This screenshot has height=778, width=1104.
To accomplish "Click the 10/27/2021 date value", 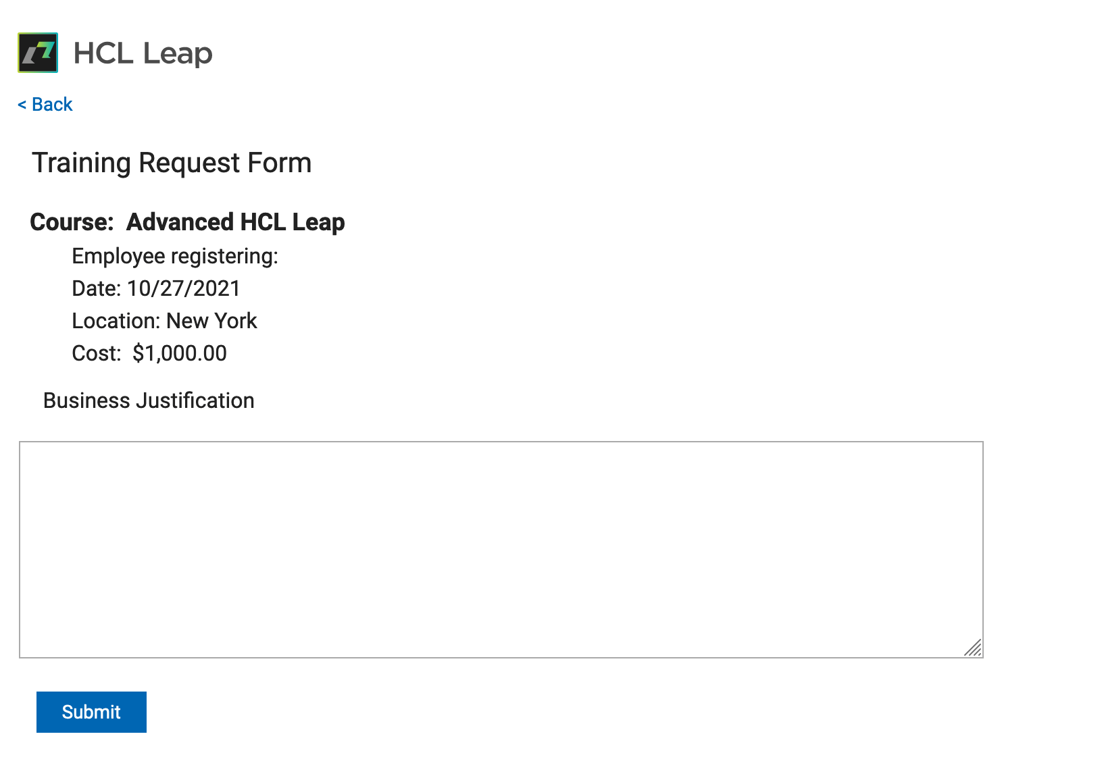I will pos(184,289).
